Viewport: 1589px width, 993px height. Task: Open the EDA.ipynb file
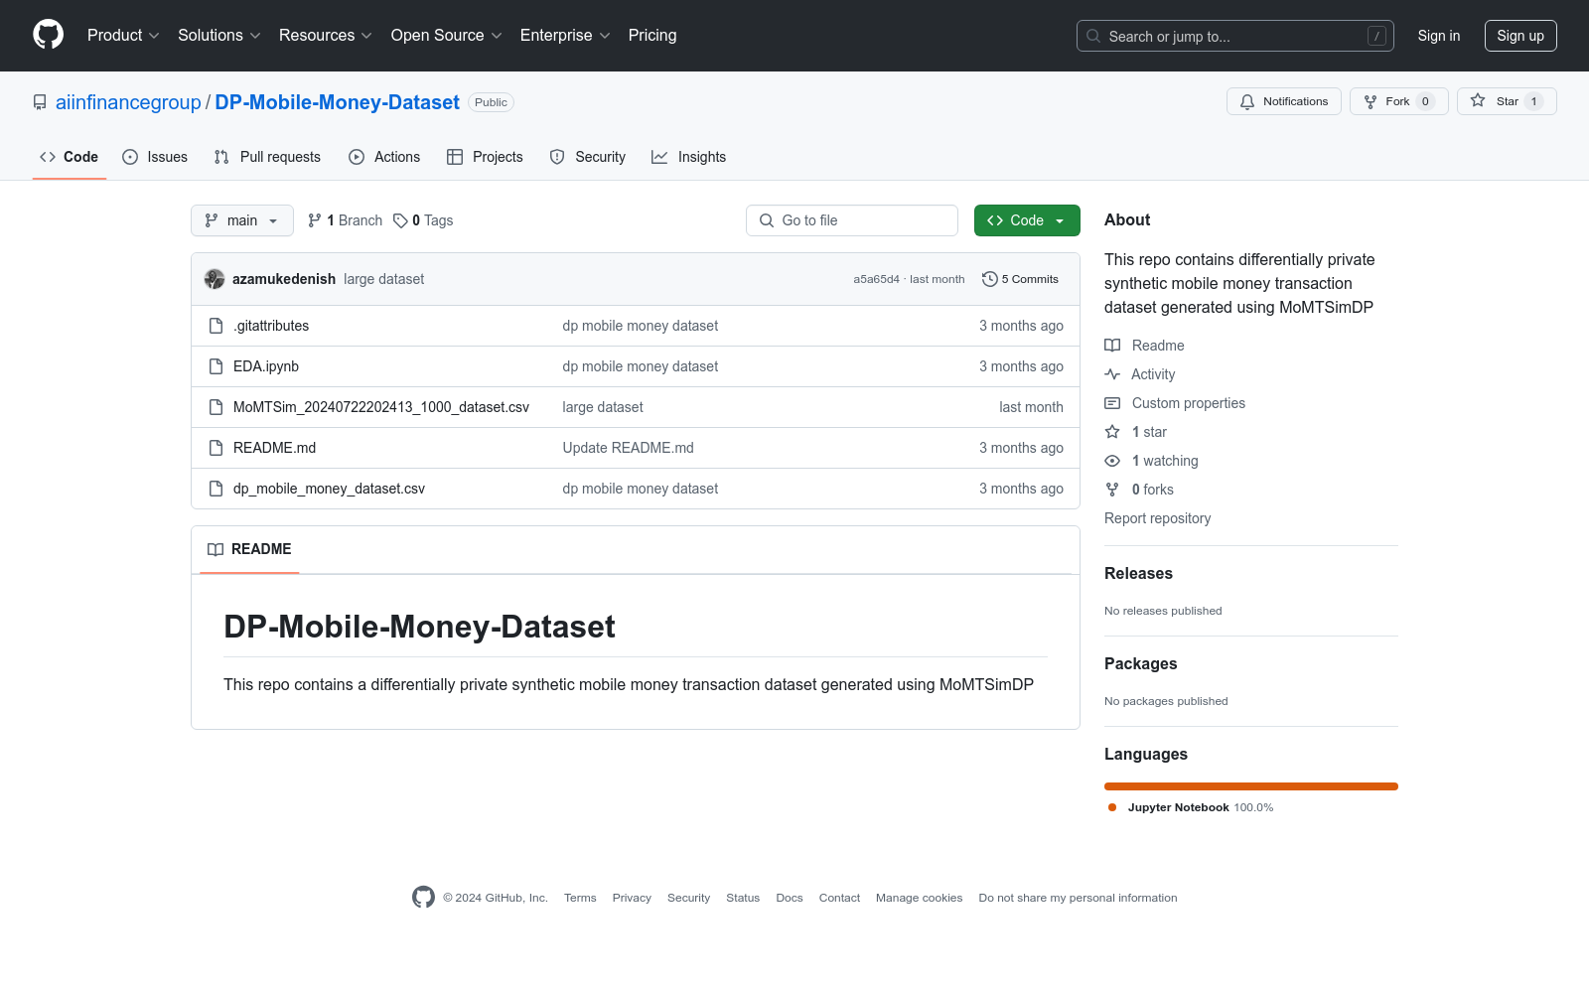[266, 366]
